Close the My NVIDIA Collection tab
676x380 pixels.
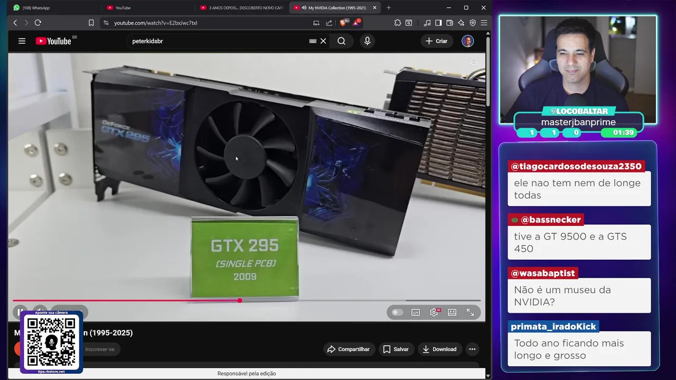pyautogui.click(x=374, y=7)
